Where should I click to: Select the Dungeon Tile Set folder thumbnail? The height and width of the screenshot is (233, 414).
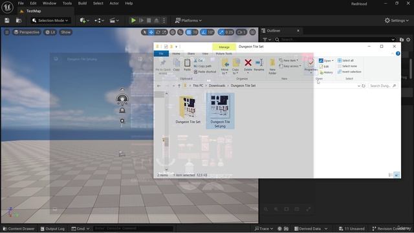click(x=188, y=110)
